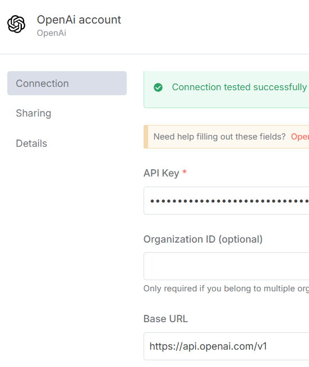Viewport: 309px width, 367px height.
Task: Click the OpenAI logo icon
Action: [16, 24]
